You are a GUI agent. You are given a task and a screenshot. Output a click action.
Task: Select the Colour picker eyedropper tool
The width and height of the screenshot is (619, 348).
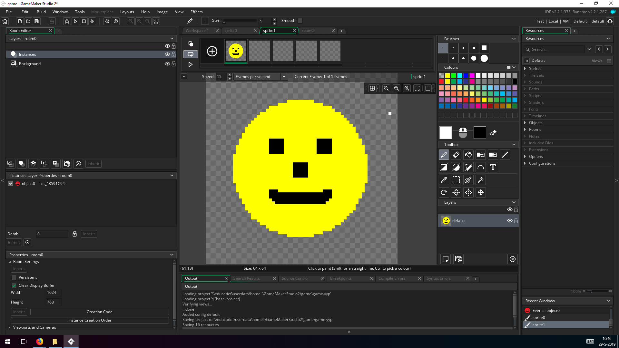point(444,180)
